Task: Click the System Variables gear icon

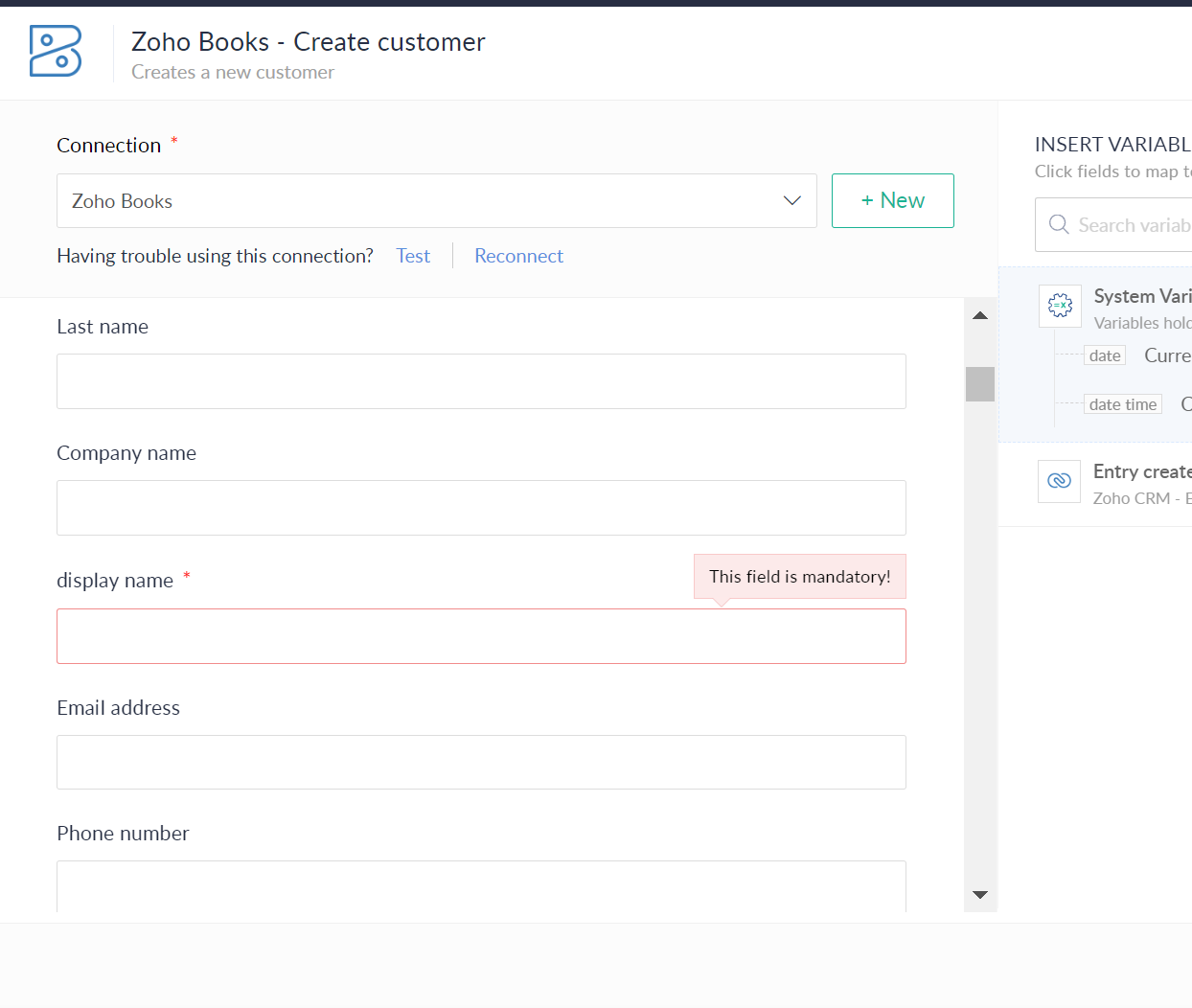Action: [x=1060, y=306]
